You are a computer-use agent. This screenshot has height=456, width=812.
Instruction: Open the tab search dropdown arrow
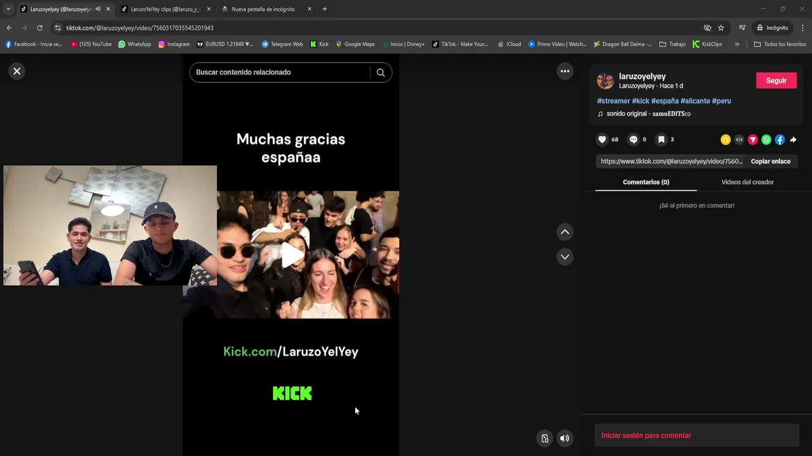8,9
